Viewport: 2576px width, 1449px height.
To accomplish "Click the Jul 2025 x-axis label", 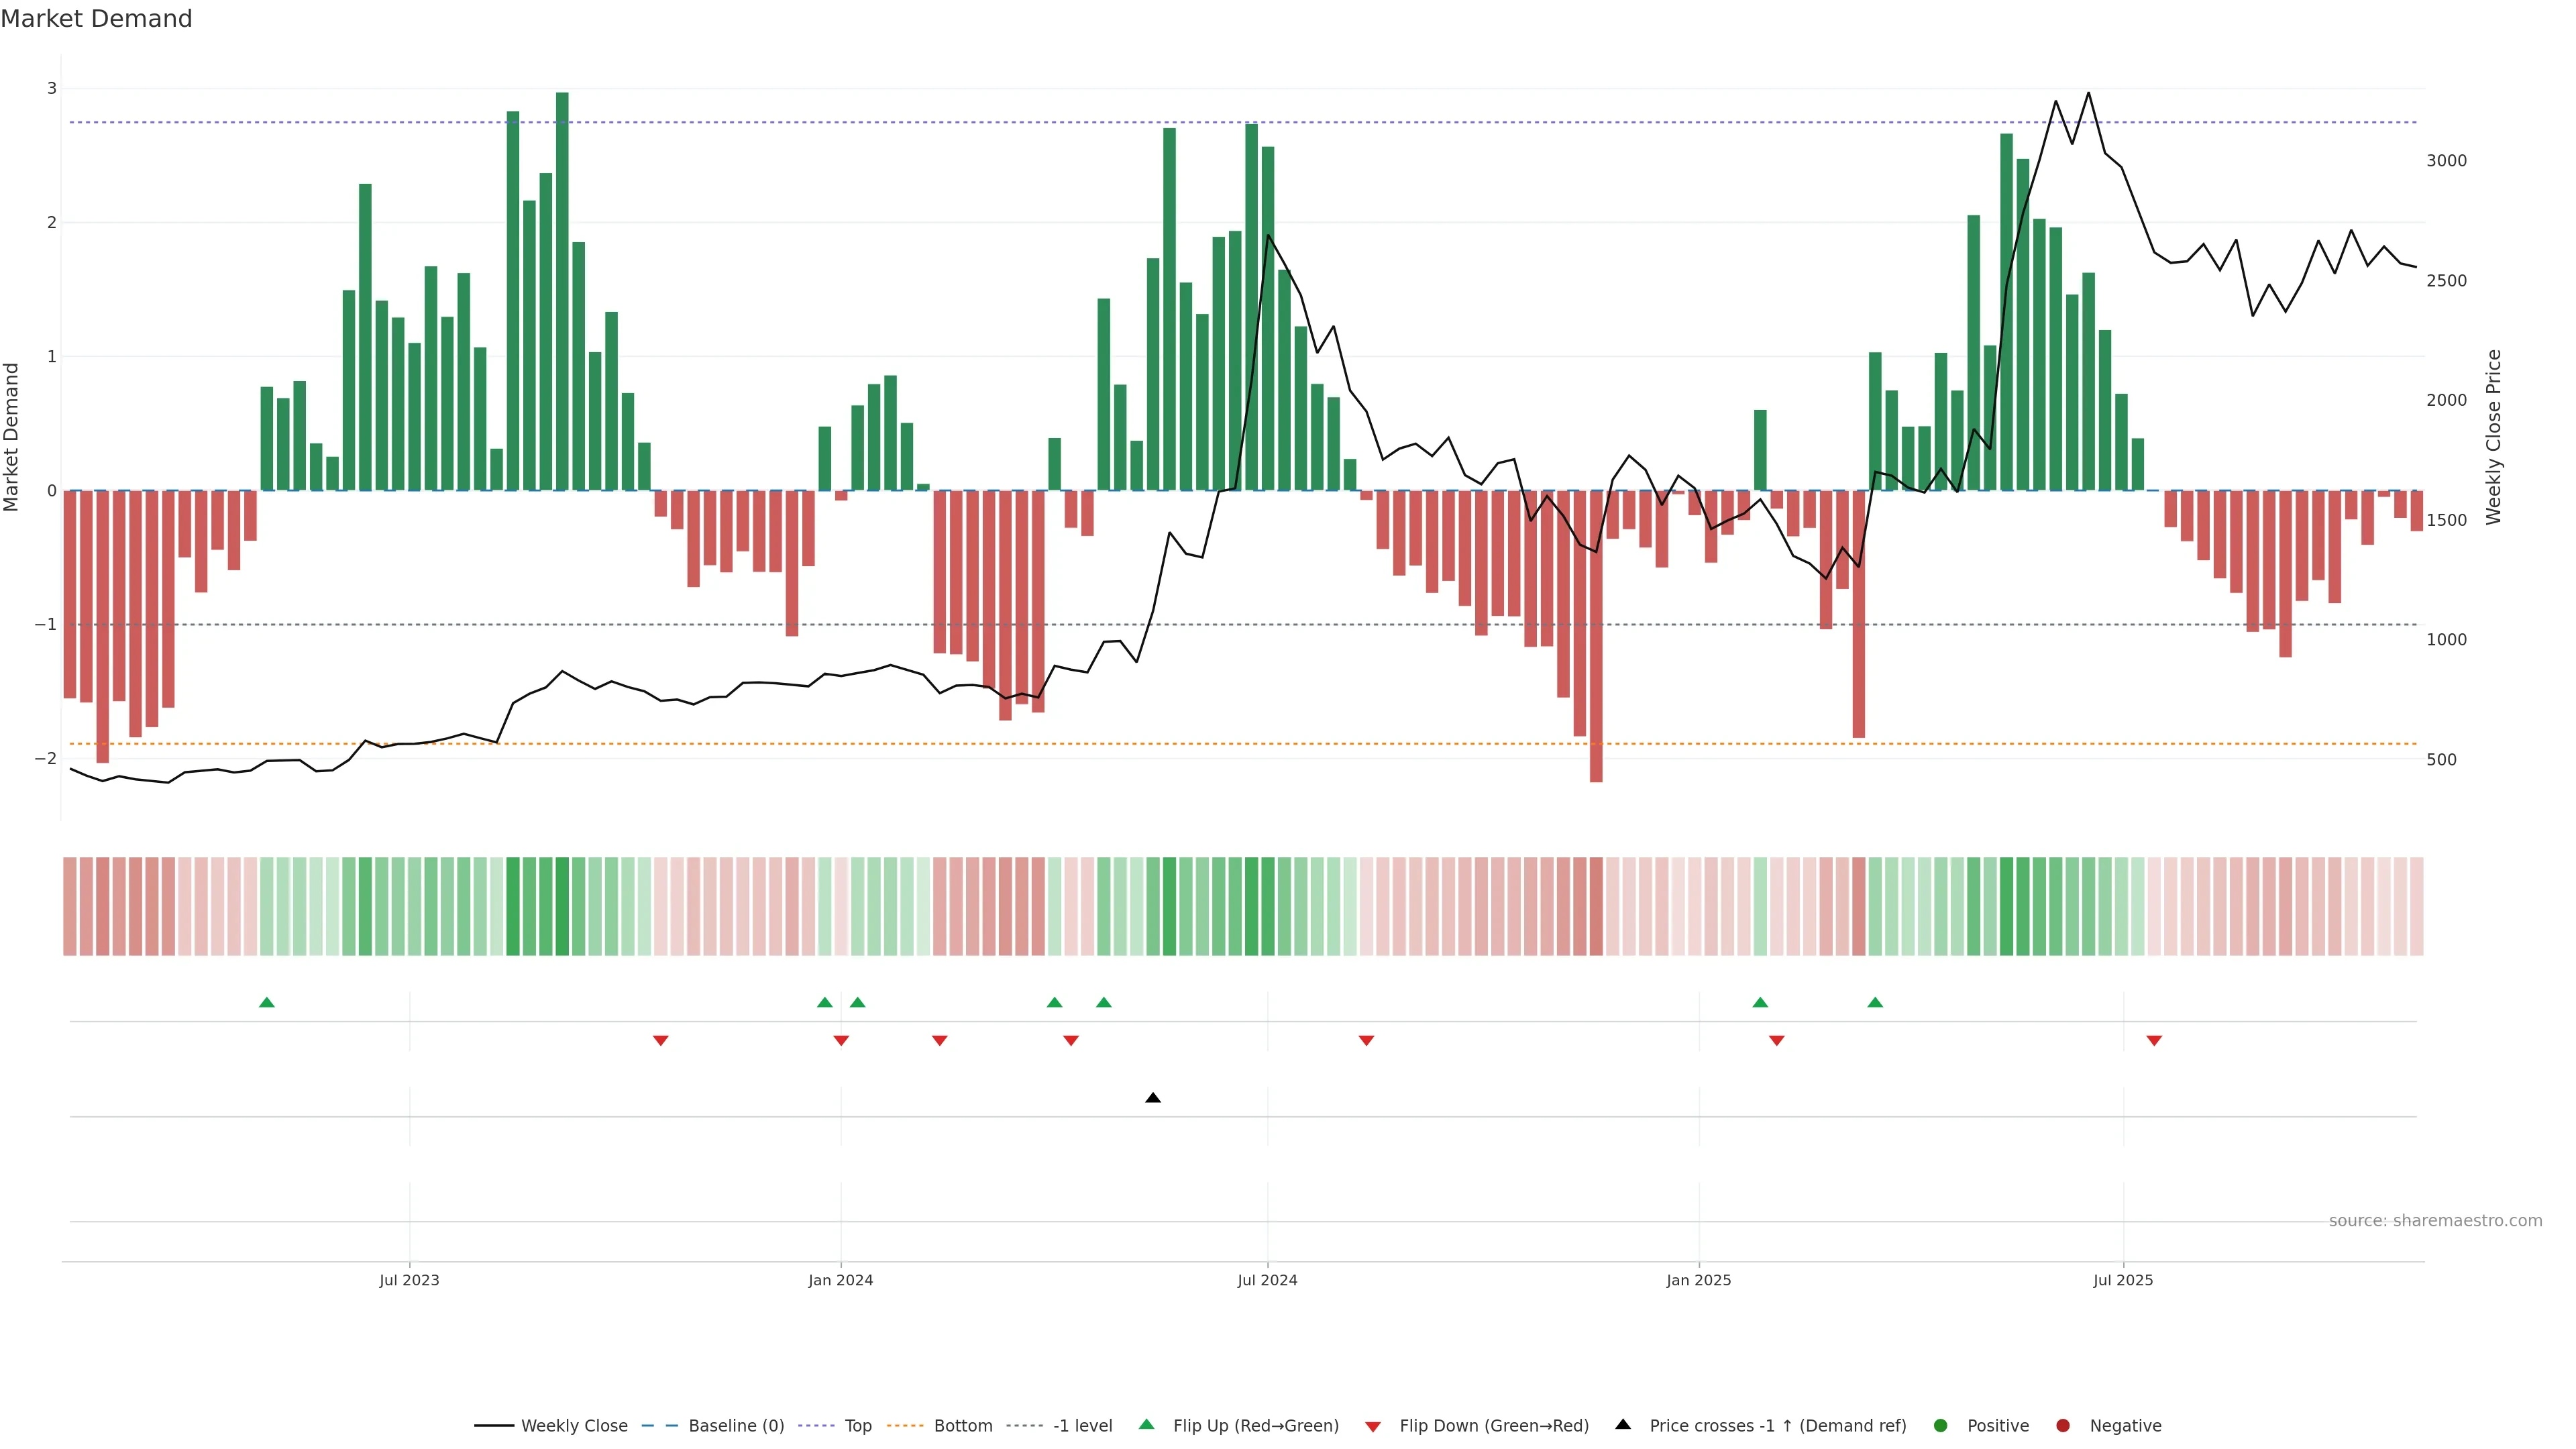I will tap(2123, 1280).
